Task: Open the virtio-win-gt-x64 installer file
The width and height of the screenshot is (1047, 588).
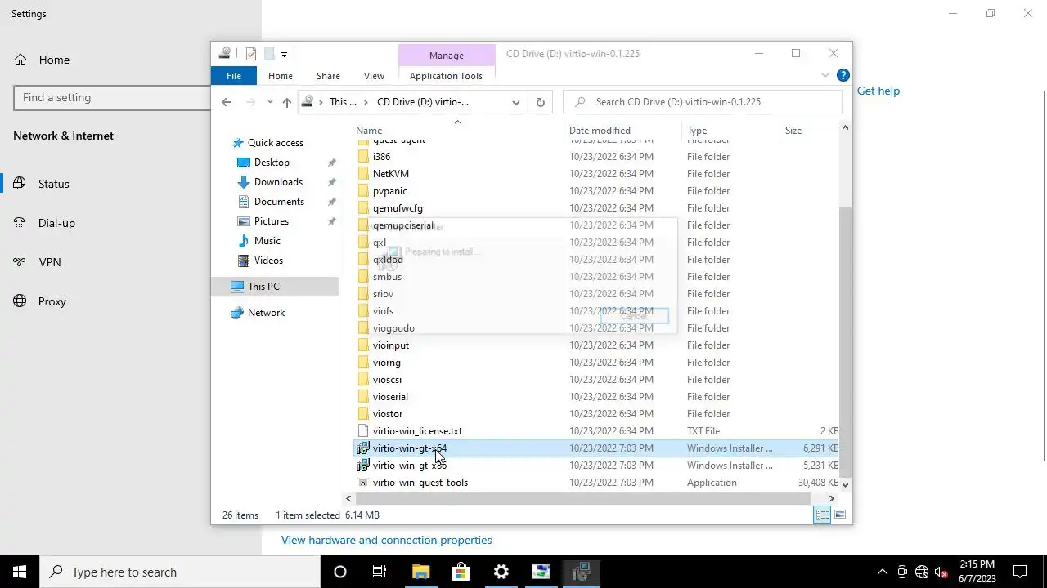Action: [x=410, y=448]
